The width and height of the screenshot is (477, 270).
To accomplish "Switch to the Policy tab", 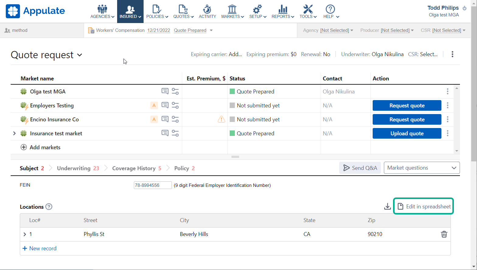I will click(185, 168).
